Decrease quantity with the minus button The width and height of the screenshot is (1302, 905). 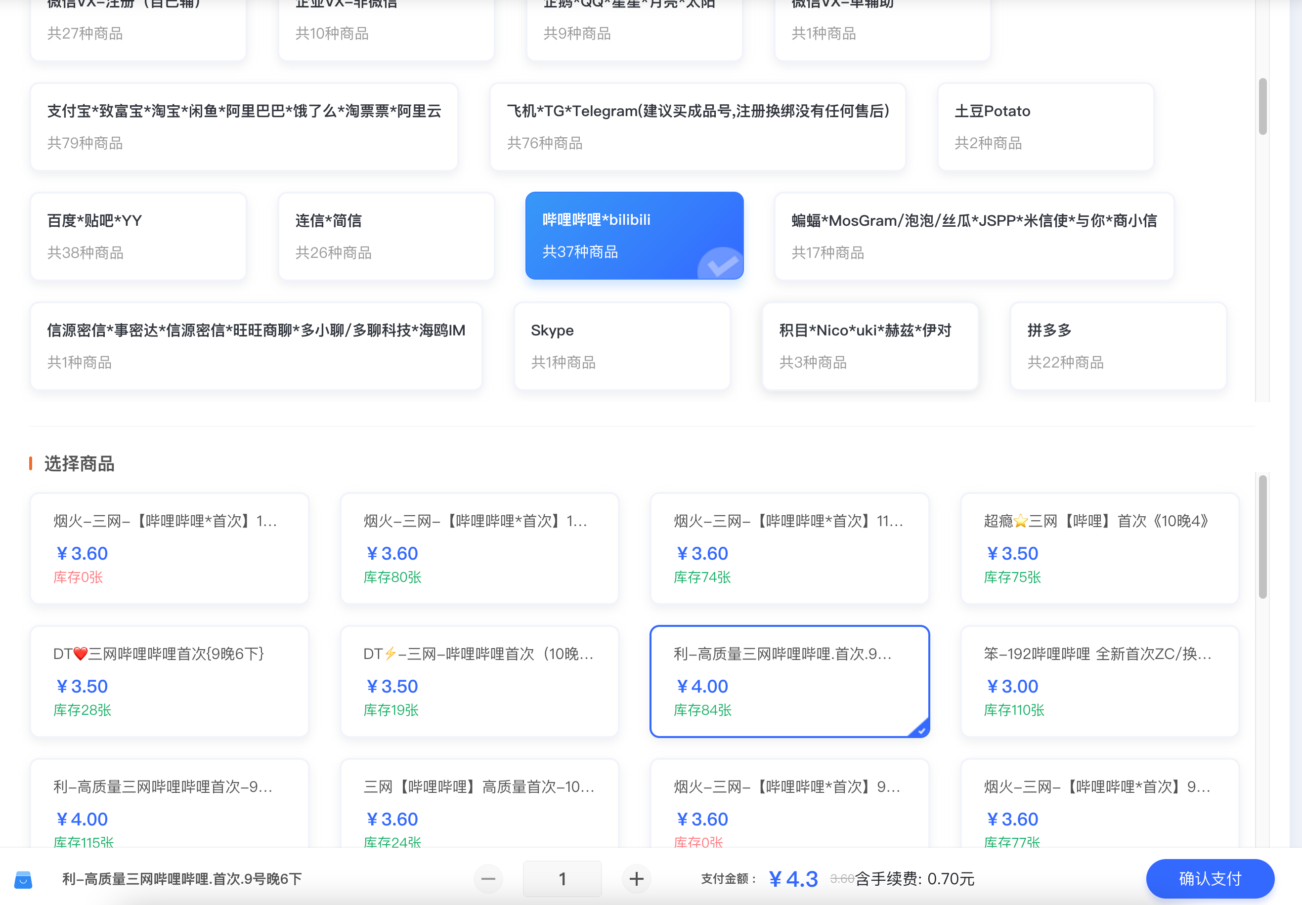point(488,879)
